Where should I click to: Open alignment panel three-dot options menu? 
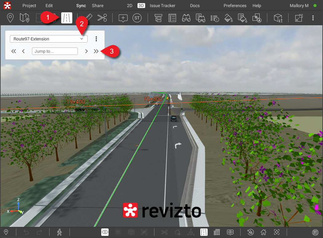pos(96,39)
